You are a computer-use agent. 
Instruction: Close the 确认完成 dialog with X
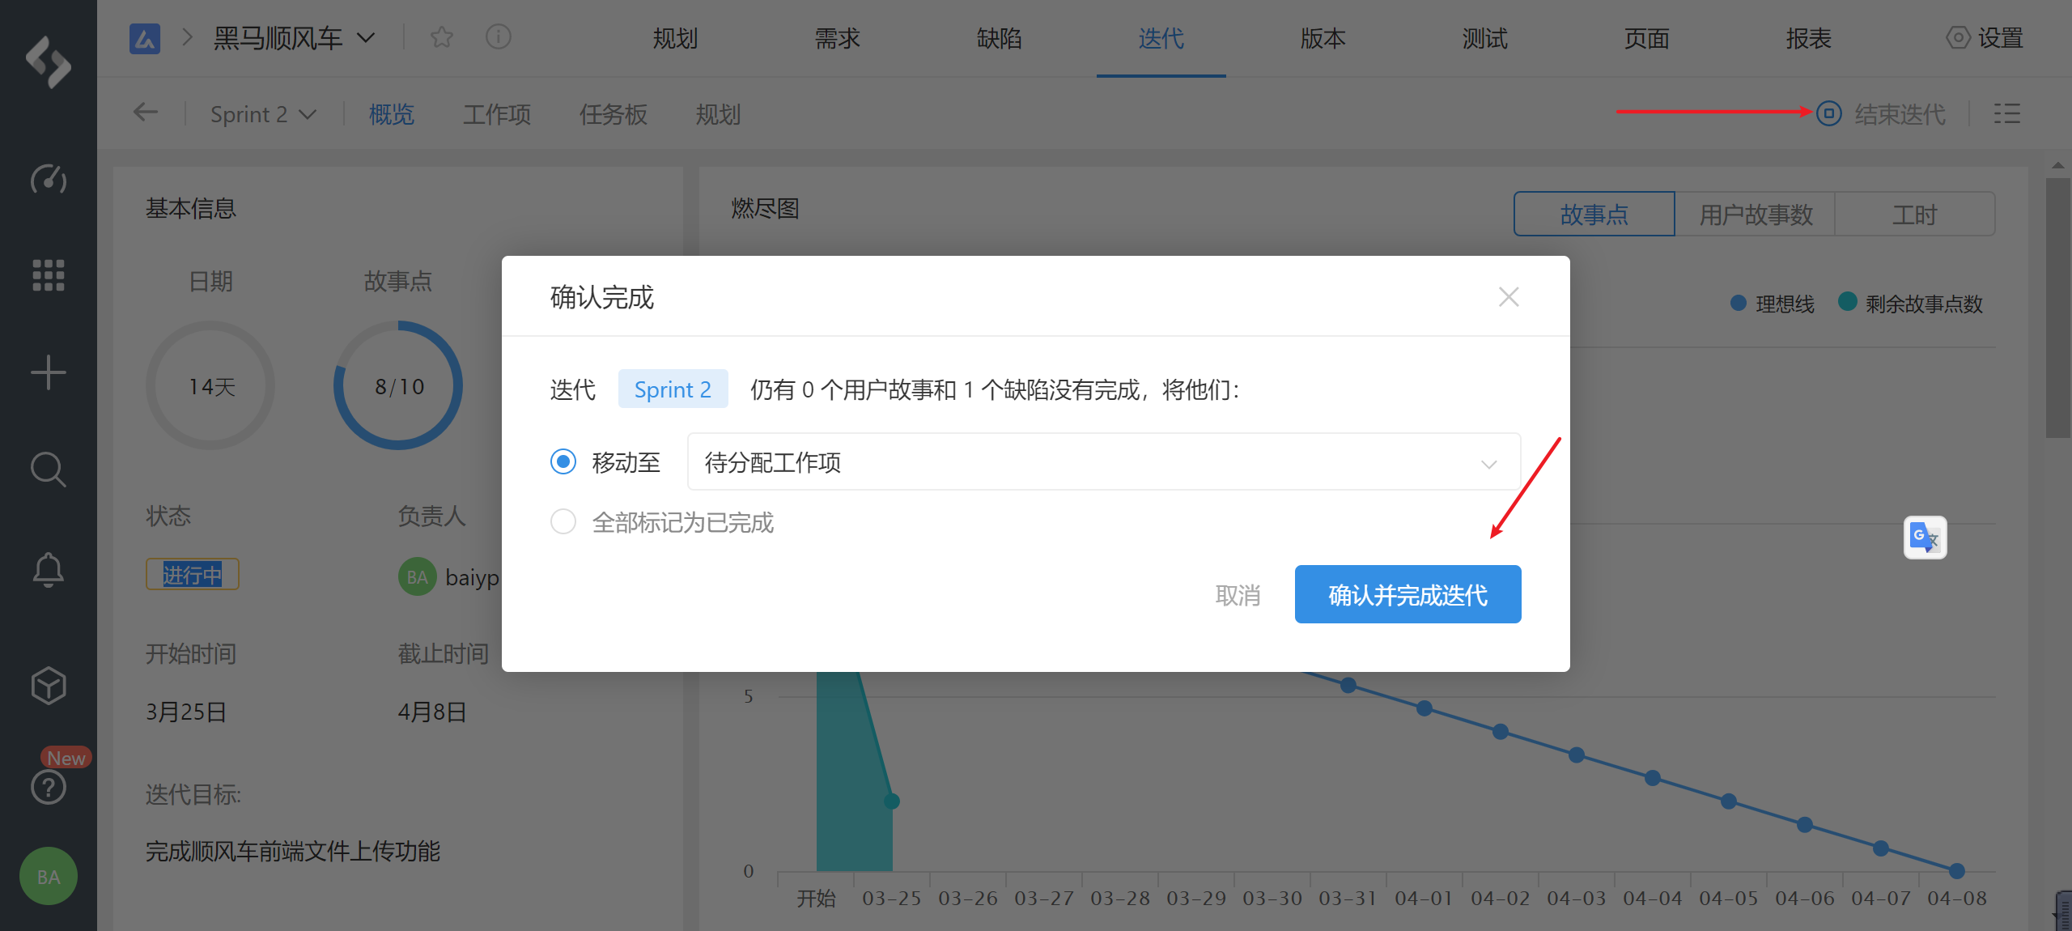tap(1508, 297)
